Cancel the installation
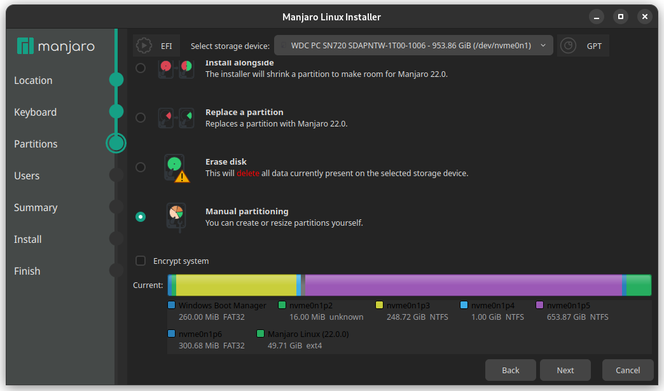Screen dimensions: 664x391 (628, 370)
